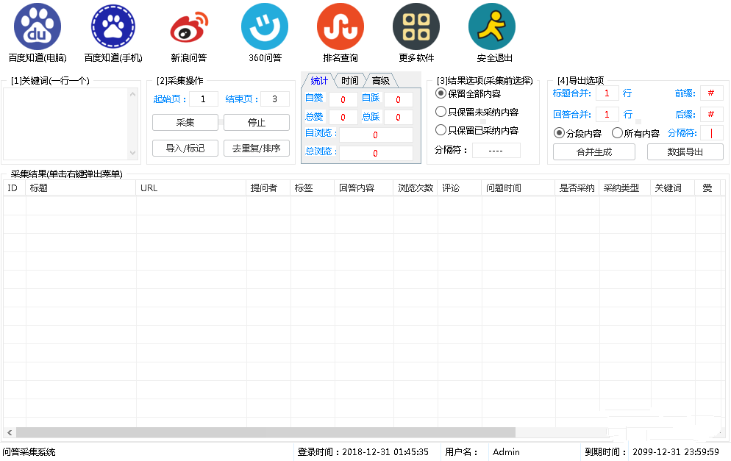731x461 pixels.
Task: Click the URL column header
Action: [191, 187]
